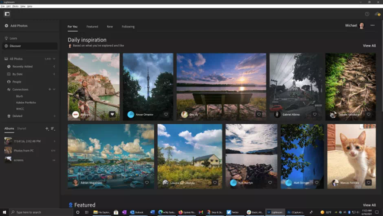Click the Add Photos plus icon
The image size is (383, 216).
tap(7, 26)
